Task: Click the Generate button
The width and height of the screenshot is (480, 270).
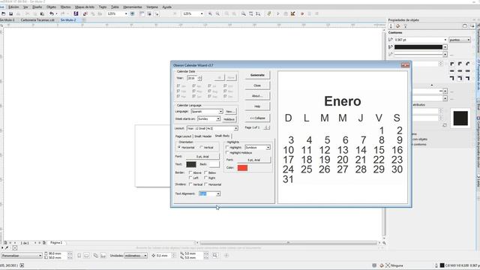Action: [x=257, y=75]
